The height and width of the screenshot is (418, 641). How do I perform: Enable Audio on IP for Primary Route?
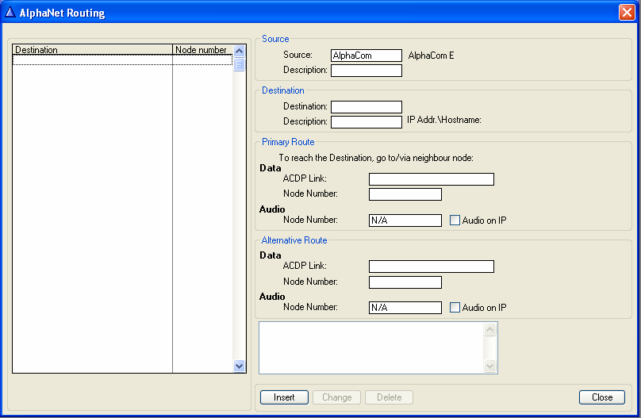(455, 221)
